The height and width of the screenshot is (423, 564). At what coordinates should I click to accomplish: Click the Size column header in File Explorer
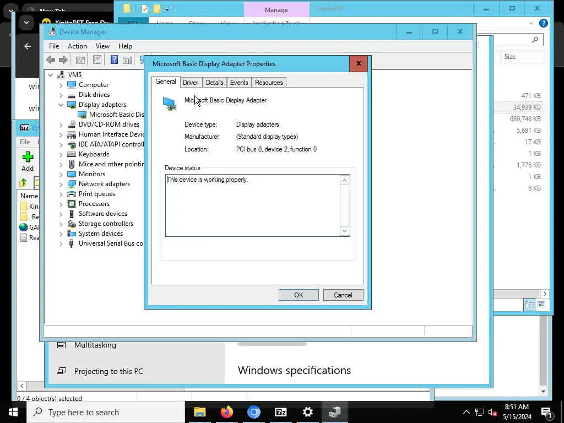click(523, 57)
